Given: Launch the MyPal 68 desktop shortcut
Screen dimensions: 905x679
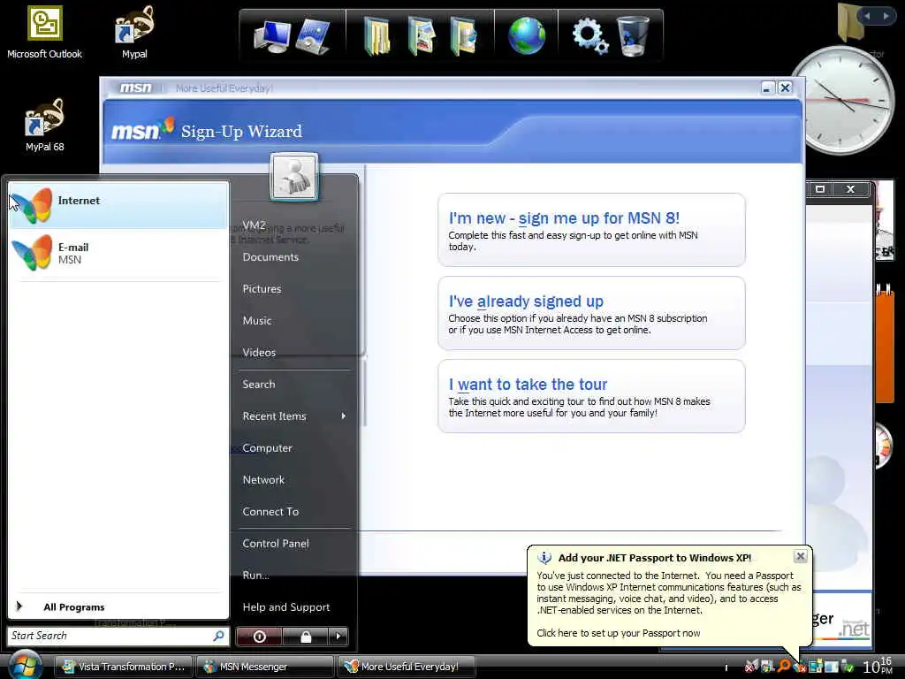Looking at the screenshot, I should point(44,125).
